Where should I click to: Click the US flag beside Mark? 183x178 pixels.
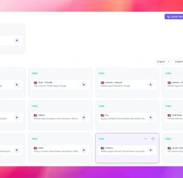36,148
